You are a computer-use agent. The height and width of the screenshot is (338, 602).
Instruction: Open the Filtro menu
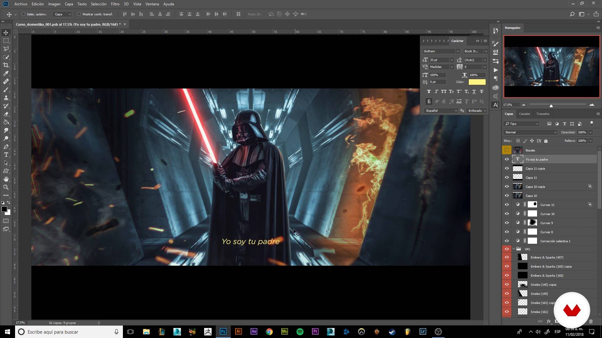tap(115, 4)
